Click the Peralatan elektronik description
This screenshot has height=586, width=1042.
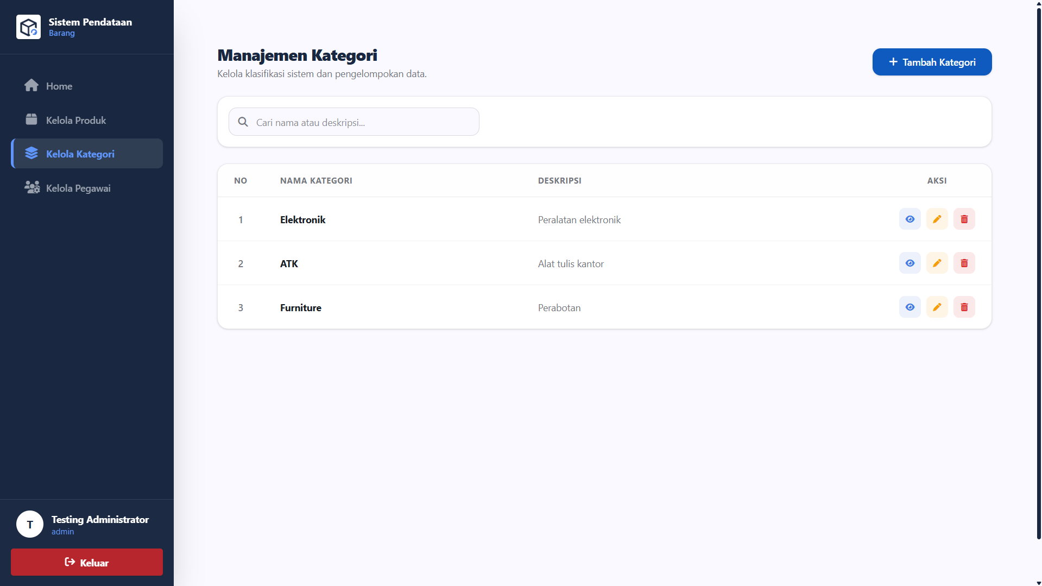[579, 219]
